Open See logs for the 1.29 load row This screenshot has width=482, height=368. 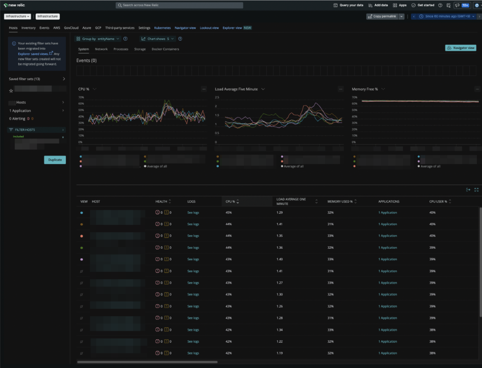click(x=193, y=213)
